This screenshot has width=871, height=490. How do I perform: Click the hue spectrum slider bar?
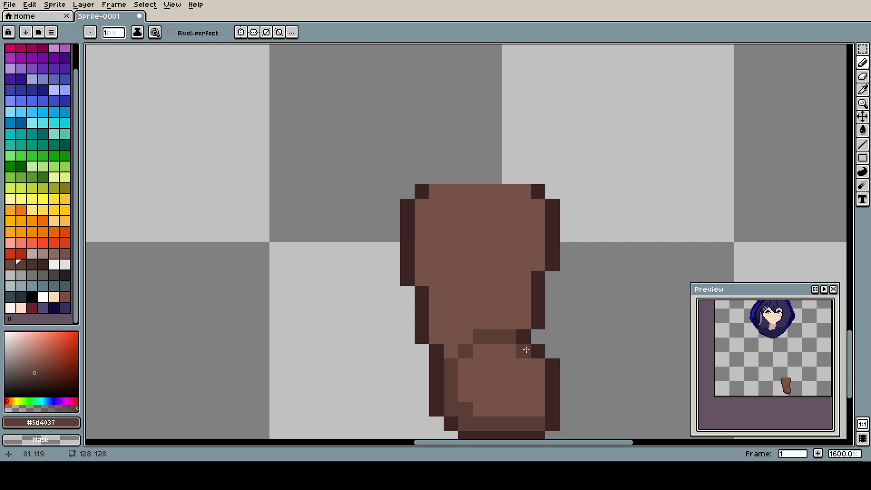click(41, 401)
